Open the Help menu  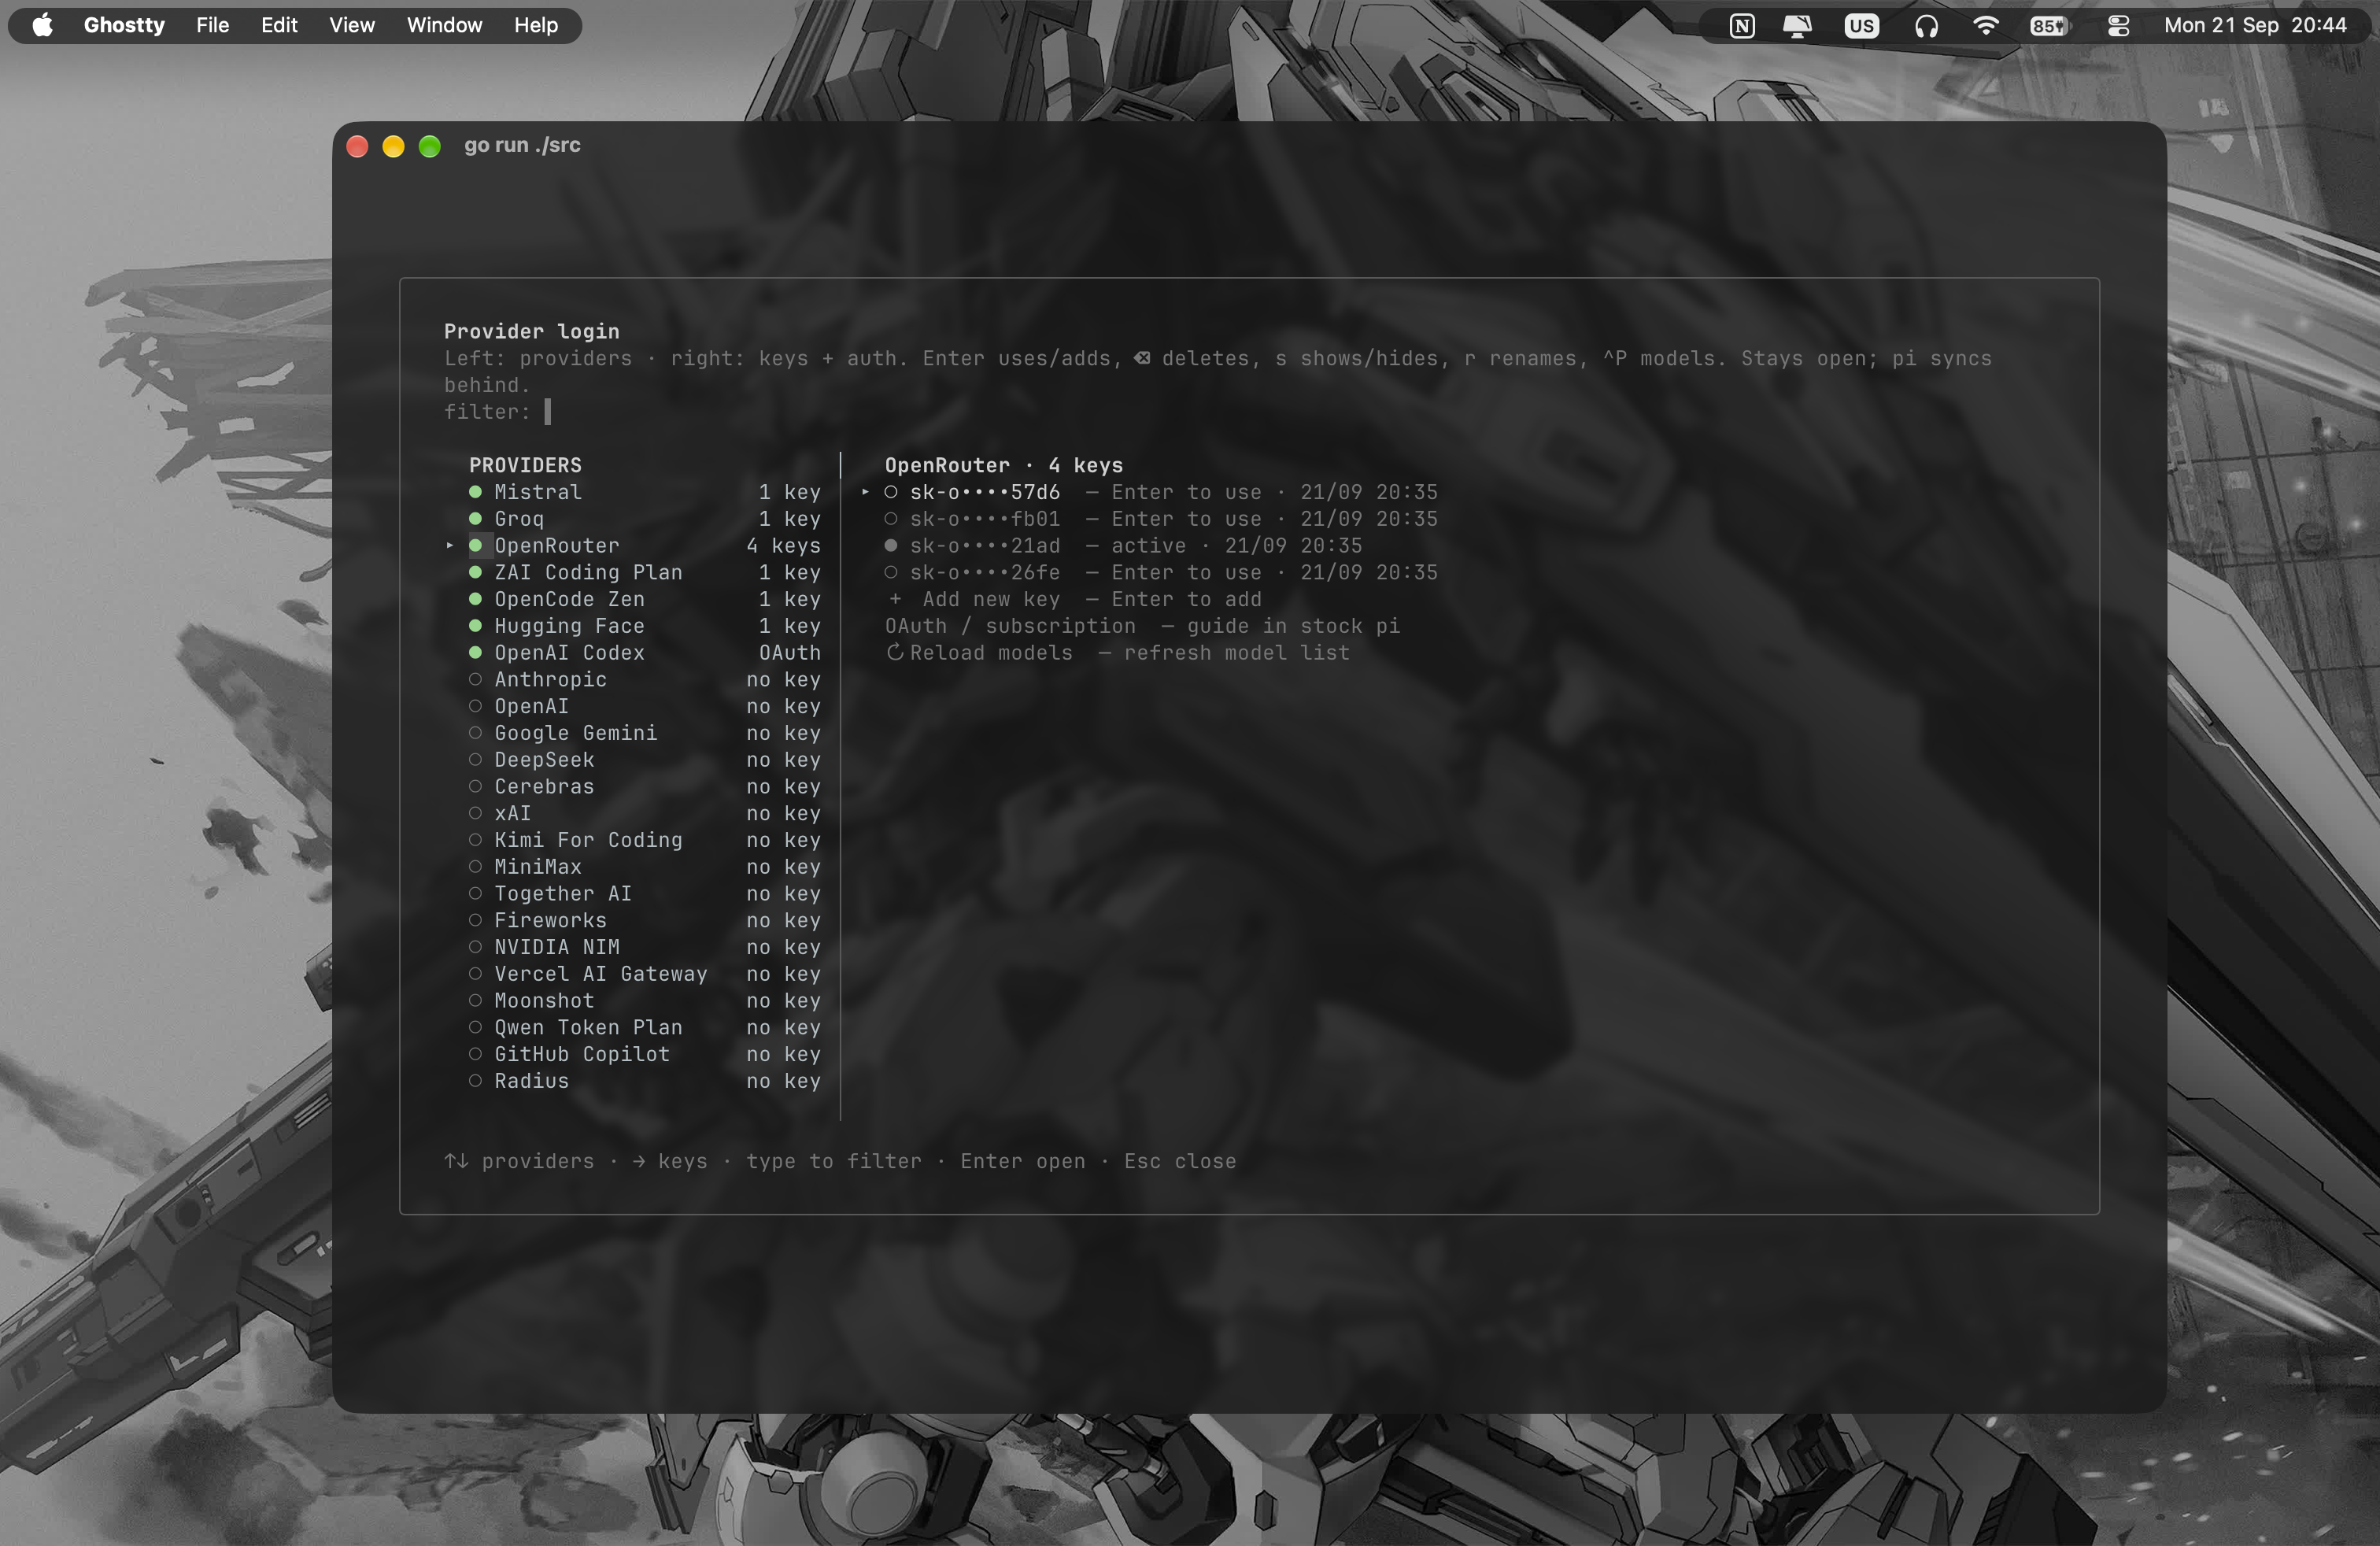coord(536,25)
